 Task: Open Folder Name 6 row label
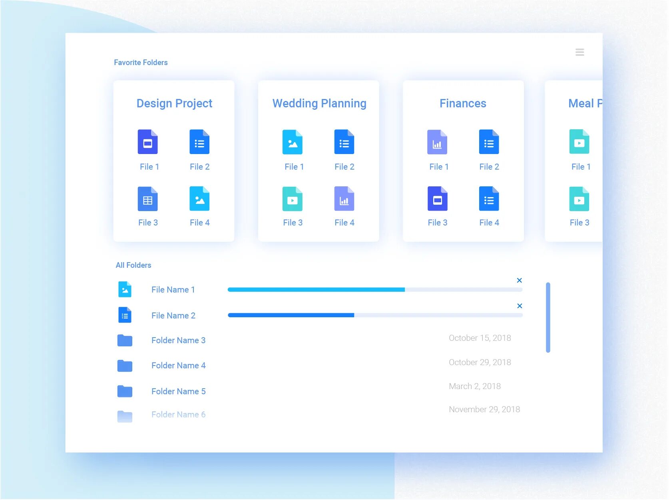(178, 415)
